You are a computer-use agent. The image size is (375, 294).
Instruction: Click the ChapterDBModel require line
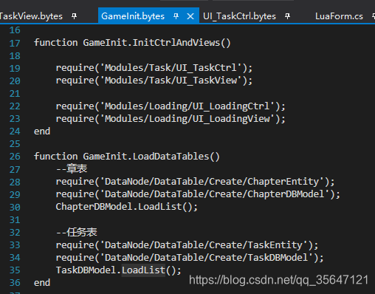[198, 194]
